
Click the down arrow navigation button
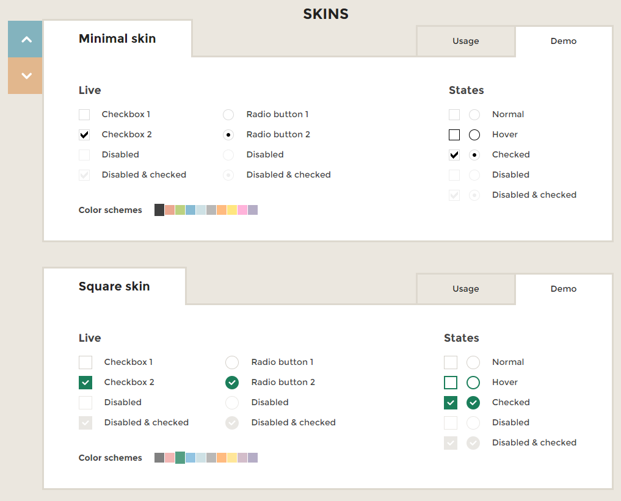[x=25, y=76]
